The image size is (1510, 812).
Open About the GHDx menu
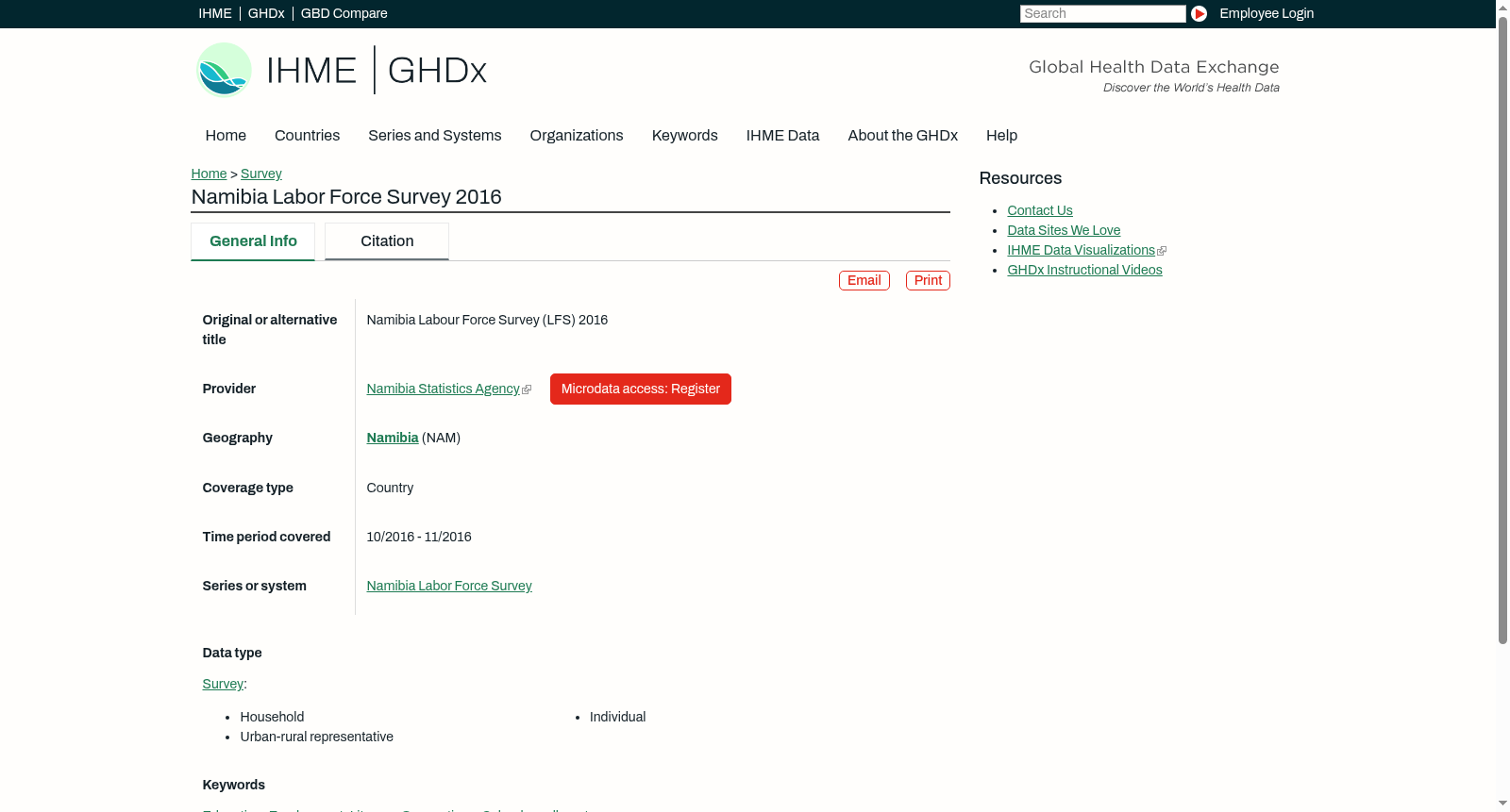tap(903, 136)
